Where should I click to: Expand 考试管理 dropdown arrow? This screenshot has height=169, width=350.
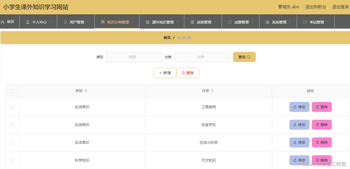[328, 22]
